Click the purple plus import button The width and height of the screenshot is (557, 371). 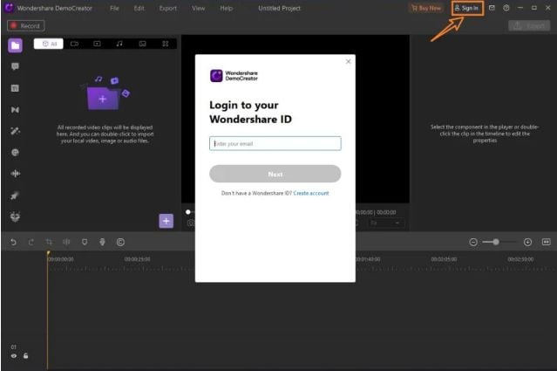pos(166,221)
